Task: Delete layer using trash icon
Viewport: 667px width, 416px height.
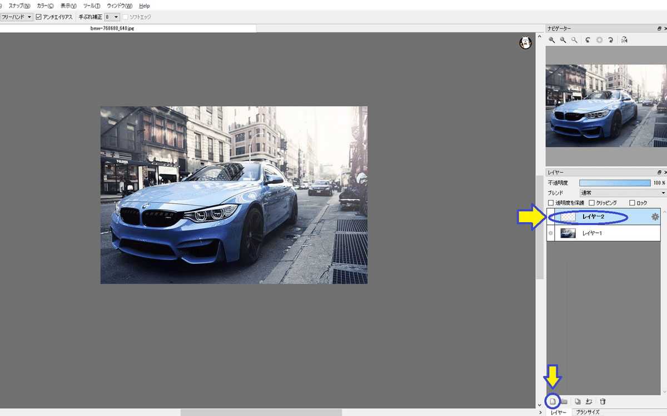Action: tap(603, 401)
